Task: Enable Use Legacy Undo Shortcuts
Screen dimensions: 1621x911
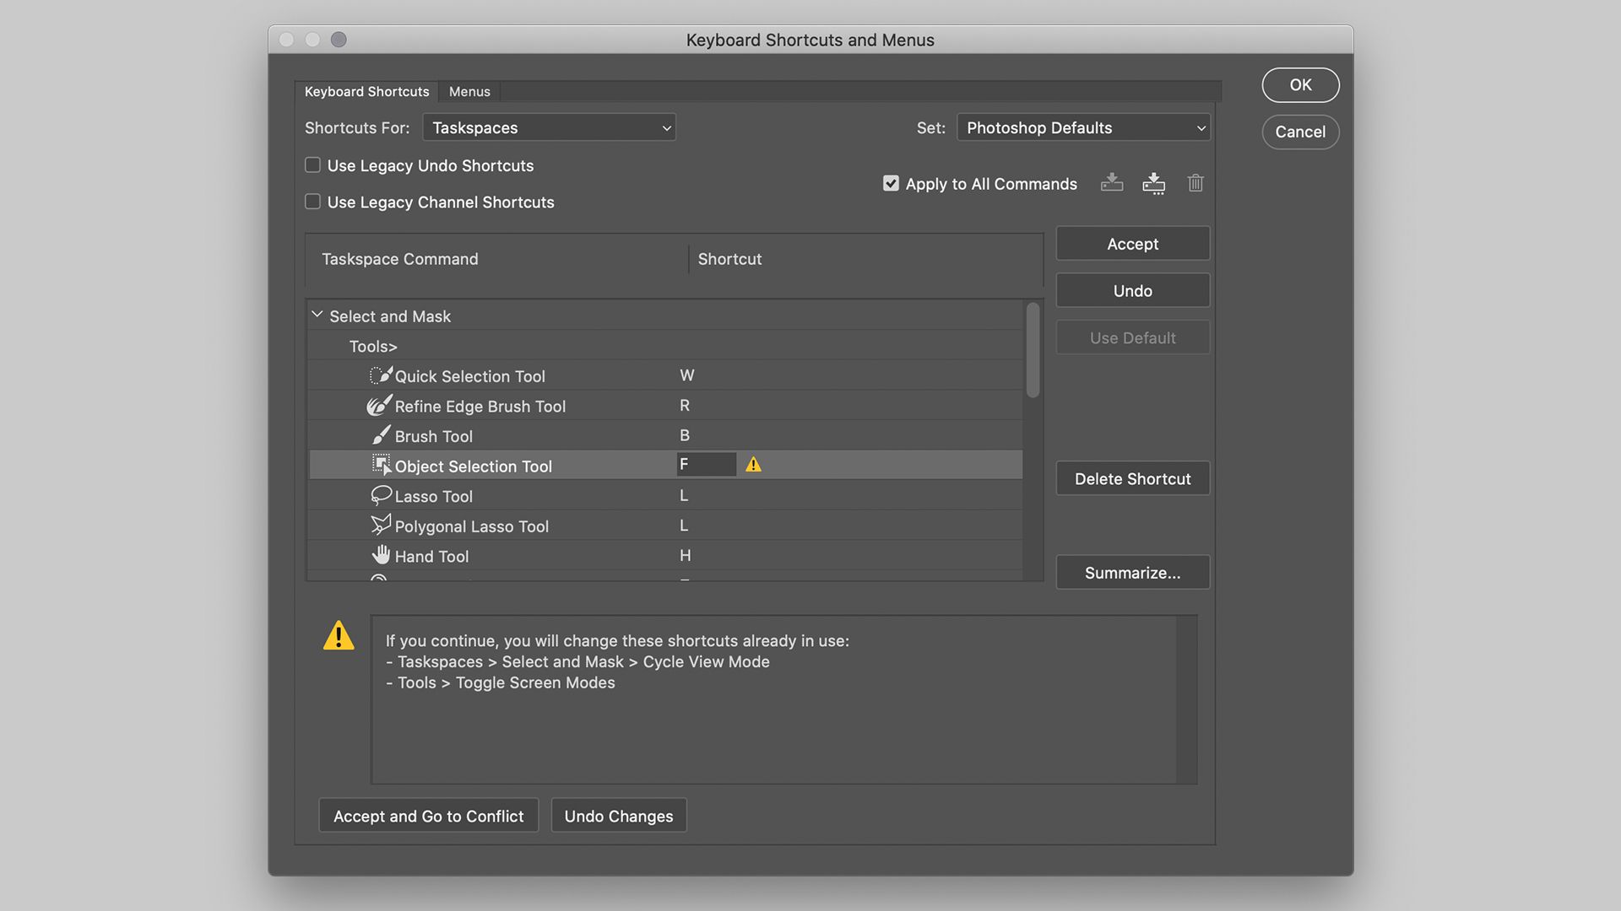Action: pyautogui.click(x=312, y=165)
